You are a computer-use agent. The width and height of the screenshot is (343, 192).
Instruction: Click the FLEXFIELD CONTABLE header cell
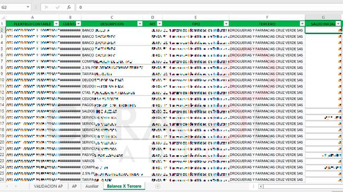(x=32, y=24)
